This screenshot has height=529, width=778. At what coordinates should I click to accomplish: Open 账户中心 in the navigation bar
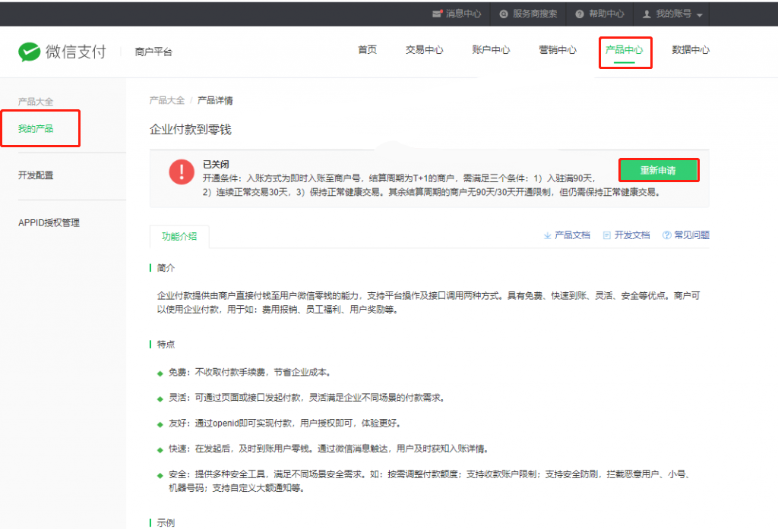click(x=491, y=50)
